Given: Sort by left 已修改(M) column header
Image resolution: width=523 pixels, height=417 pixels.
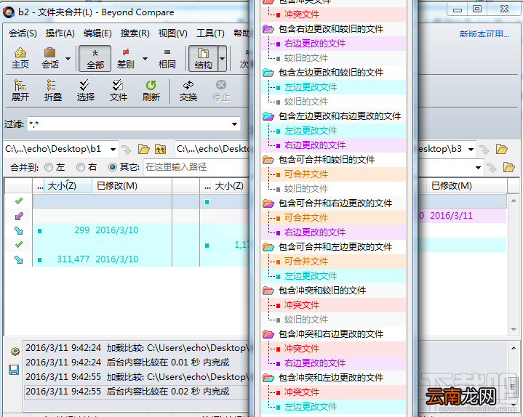Looking at the screenshot, I should point(116,186).
